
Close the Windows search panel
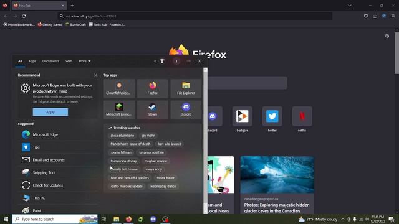tap(199, 61)
